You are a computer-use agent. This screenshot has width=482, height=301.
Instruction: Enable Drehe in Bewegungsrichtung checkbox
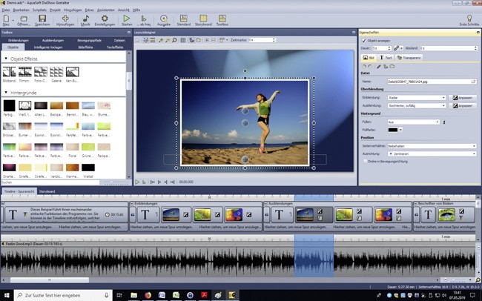[x=363, y=161]
